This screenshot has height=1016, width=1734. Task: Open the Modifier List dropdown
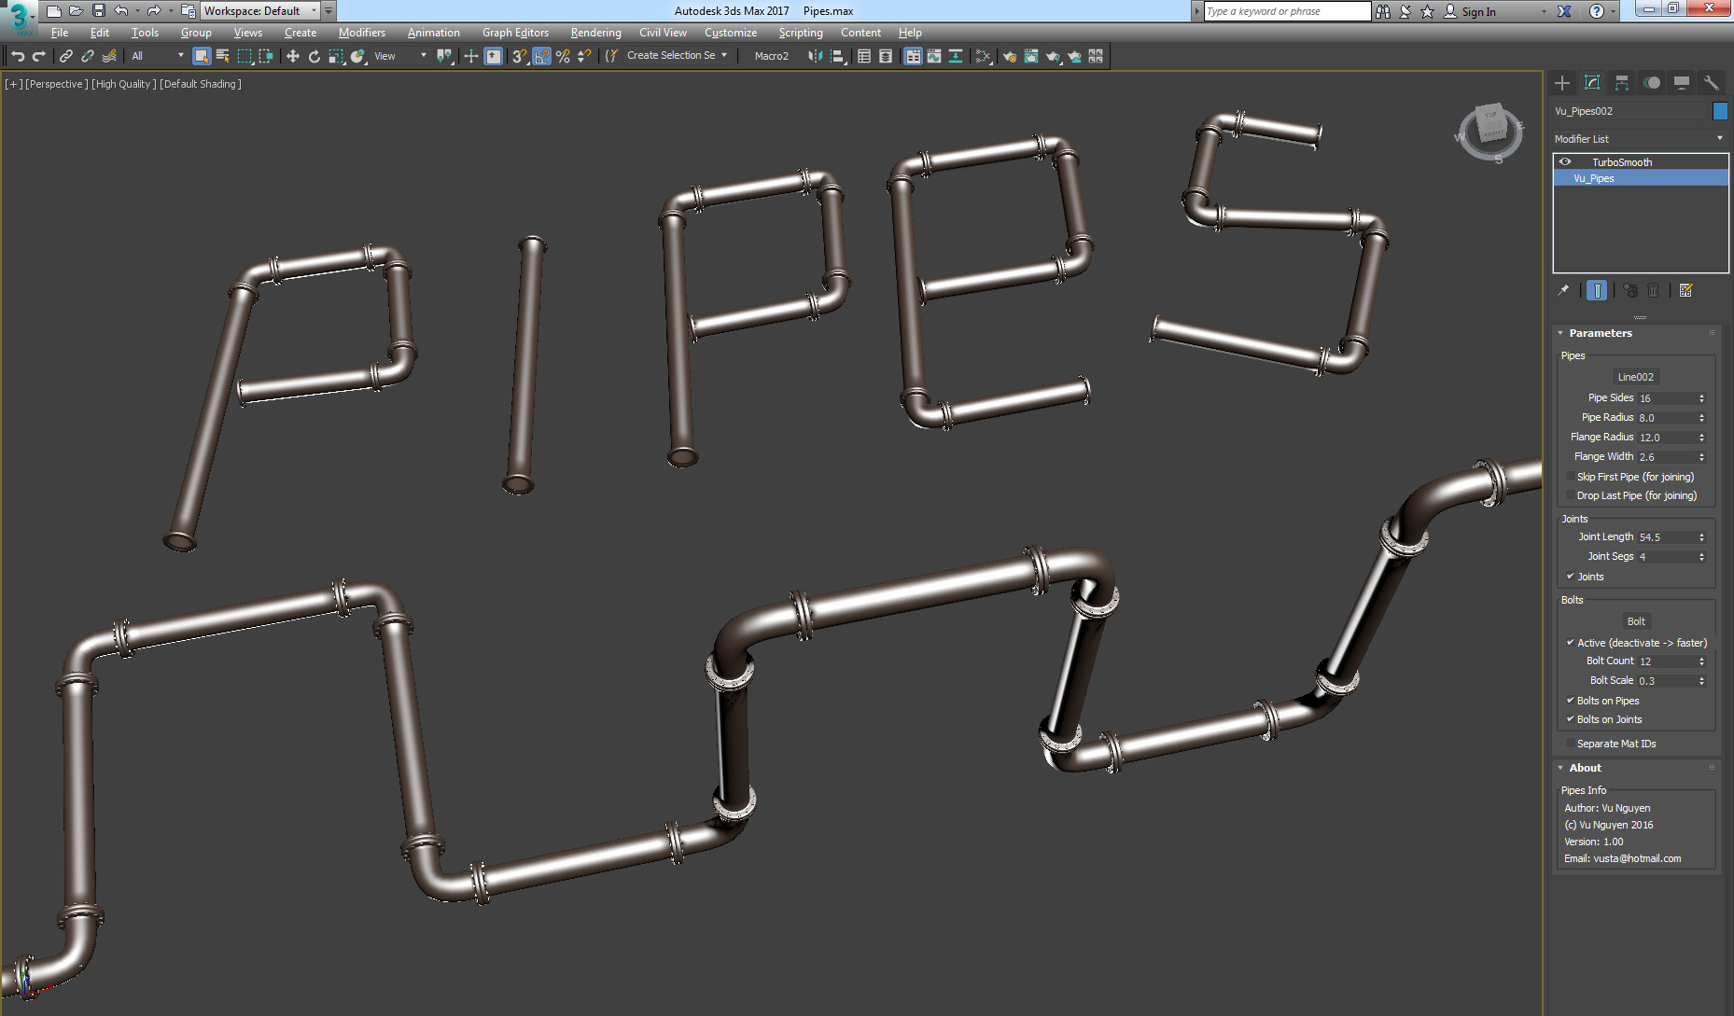tap(1639, 139)
